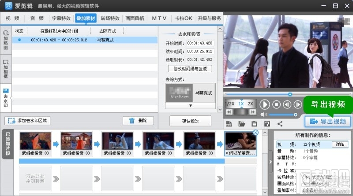The height and width of the screenshot is (196, 353).
Task: Open the 转场特效 tab
Action: click(110, 18)
